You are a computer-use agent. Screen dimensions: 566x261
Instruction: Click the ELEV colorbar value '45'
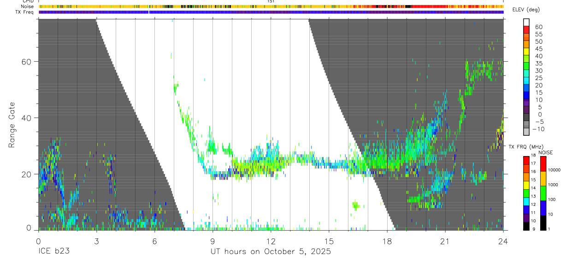click(x=538, y=49)
